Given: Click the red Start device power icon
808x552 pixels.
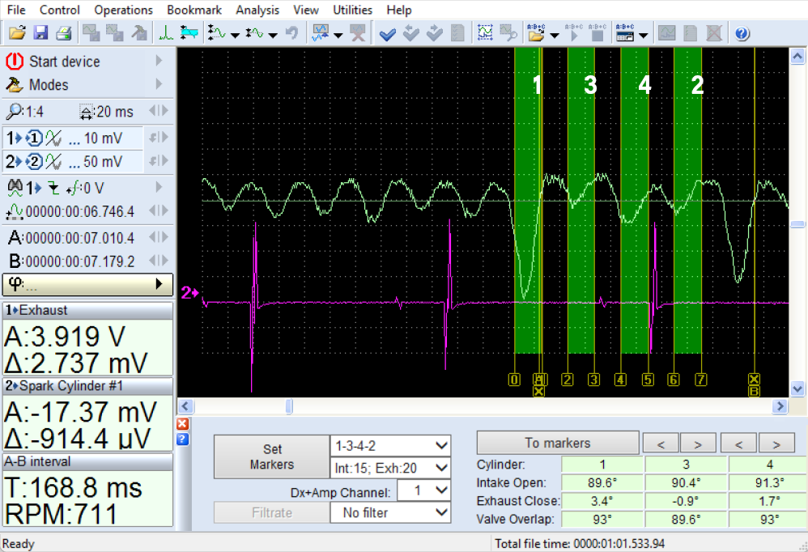Looking at the screenshot, I should tap(15, 62).
